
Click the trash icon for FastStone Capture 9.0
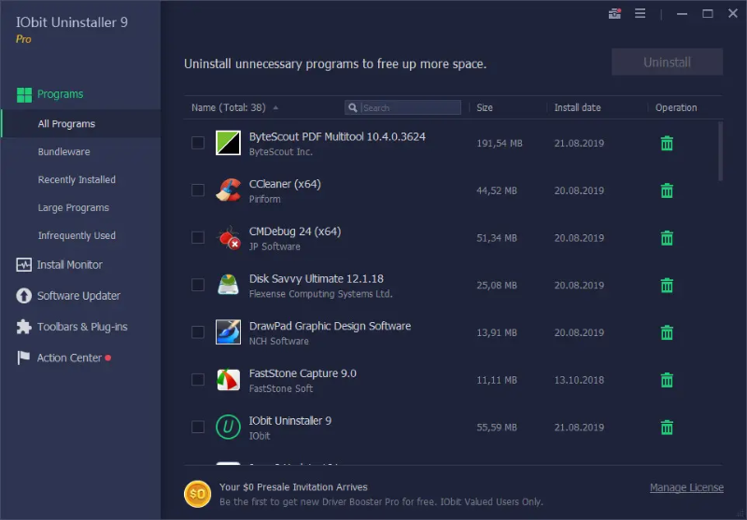(667, 380)
